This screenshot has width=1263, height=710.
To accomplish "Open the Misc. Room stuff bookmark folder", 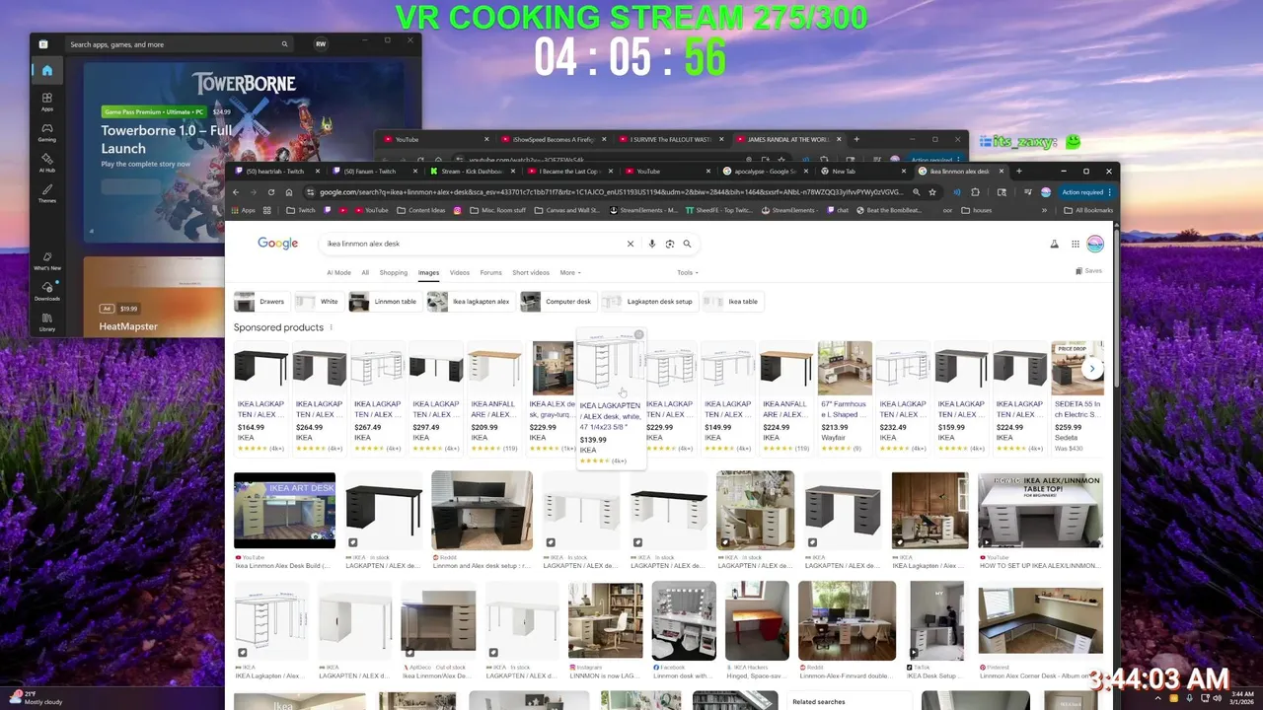I will pyautogui.click(x=498, y=210).
